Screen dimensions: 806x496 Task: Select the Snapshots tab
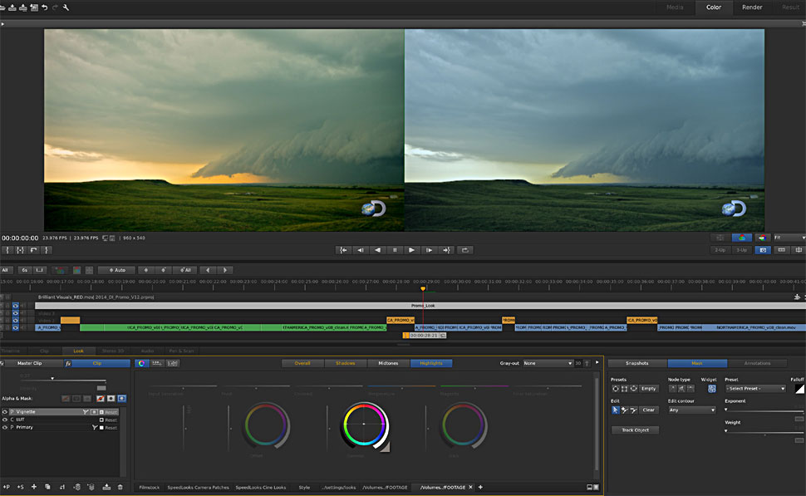tap(637, 363)
